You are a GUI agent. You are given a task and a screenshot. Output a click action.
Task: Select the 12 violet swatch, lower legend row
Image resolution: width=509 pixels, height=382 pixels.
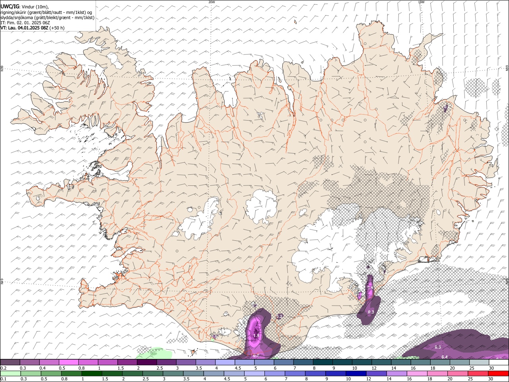(376, 374)
